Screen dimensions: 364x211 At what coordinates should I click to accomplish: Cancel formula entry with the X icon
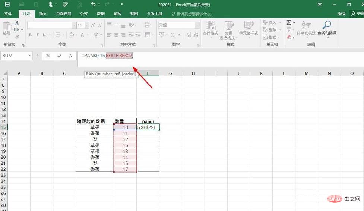(x=48, y=56)
